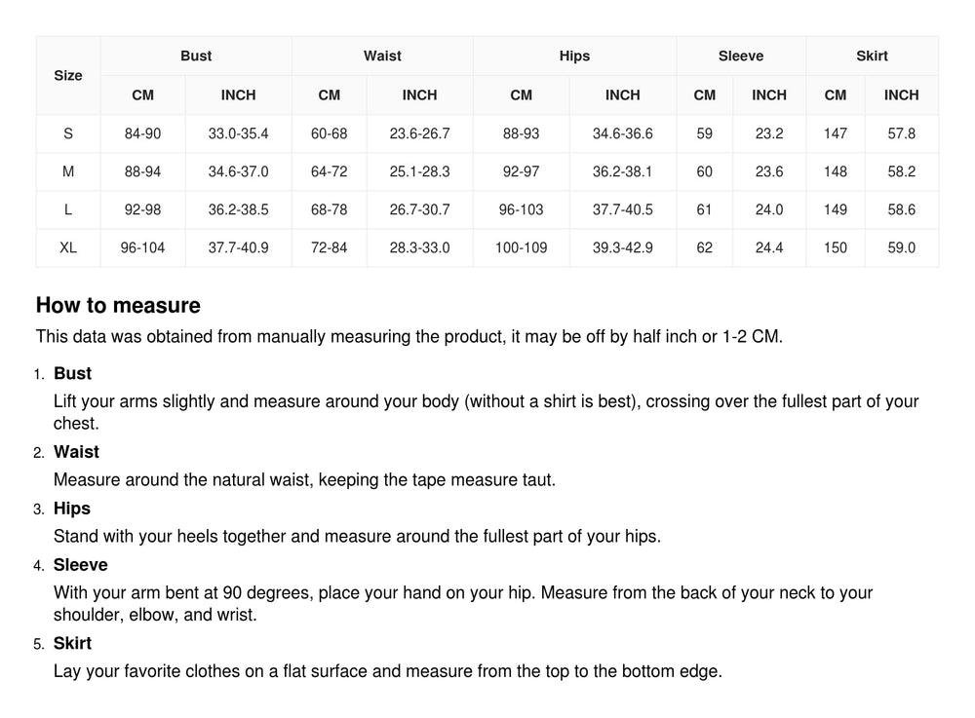Click the How to measure heading
Image resolution: width=975 pixels, height=718 pixels.
click(x=118, y=306)
